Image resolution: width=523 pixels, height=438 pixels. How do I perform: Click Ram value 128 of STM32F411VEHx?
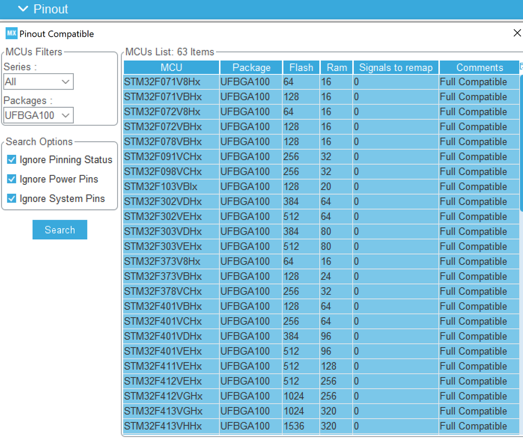click(329, 366)
